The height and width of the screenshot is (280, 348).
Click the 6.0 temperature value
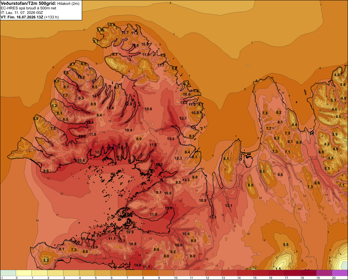(x=251, y=185)
